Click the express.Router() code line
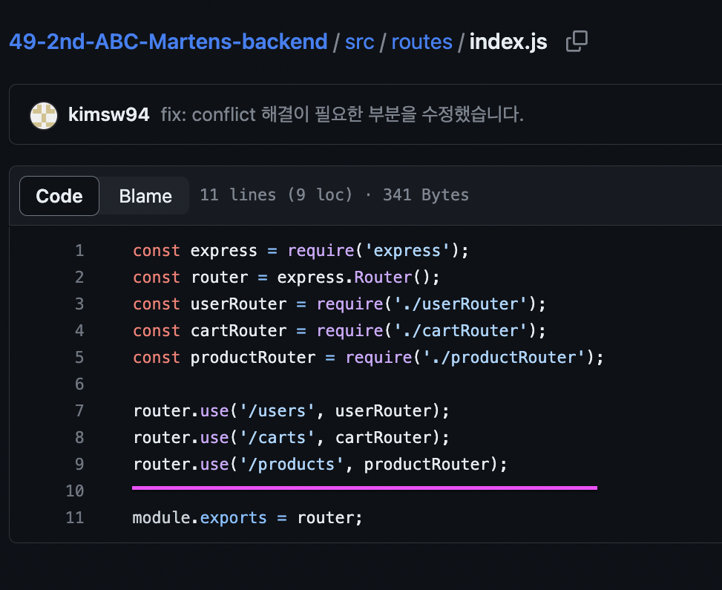The width and height of the screenshot is (722, 590). [x=286, y=278]
